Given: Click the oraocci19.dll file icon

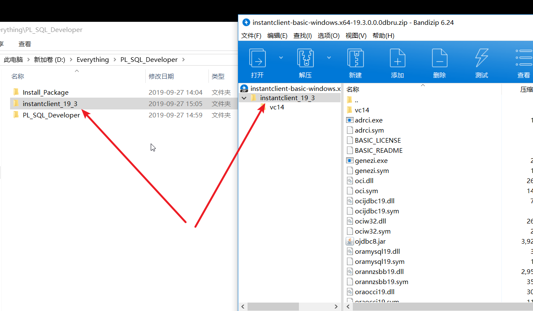Looking at the screenshot, I should click(x=349, y=292).
